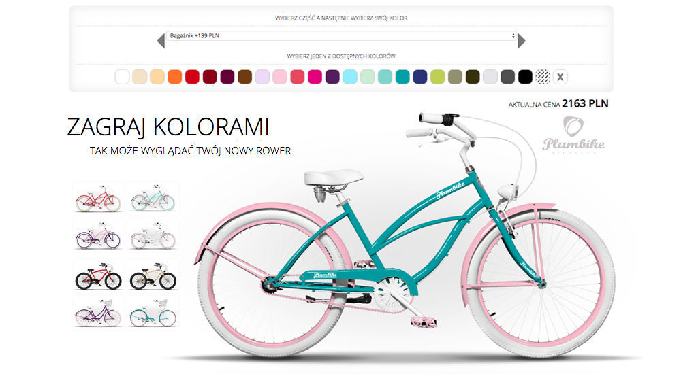681x374 pixels.
Task: Select the bright red color swatch
Action: click(x=193, y=77)
